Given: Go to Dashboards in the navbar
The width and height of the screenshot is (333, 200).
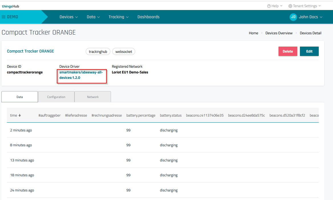Looking at the screenshot, I should (148, 17).
